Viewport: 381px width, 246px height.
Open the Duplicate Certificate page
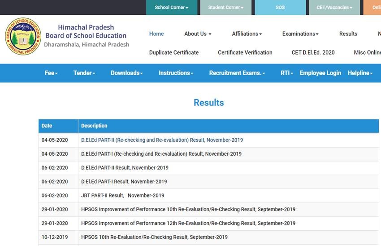(174, 52)
